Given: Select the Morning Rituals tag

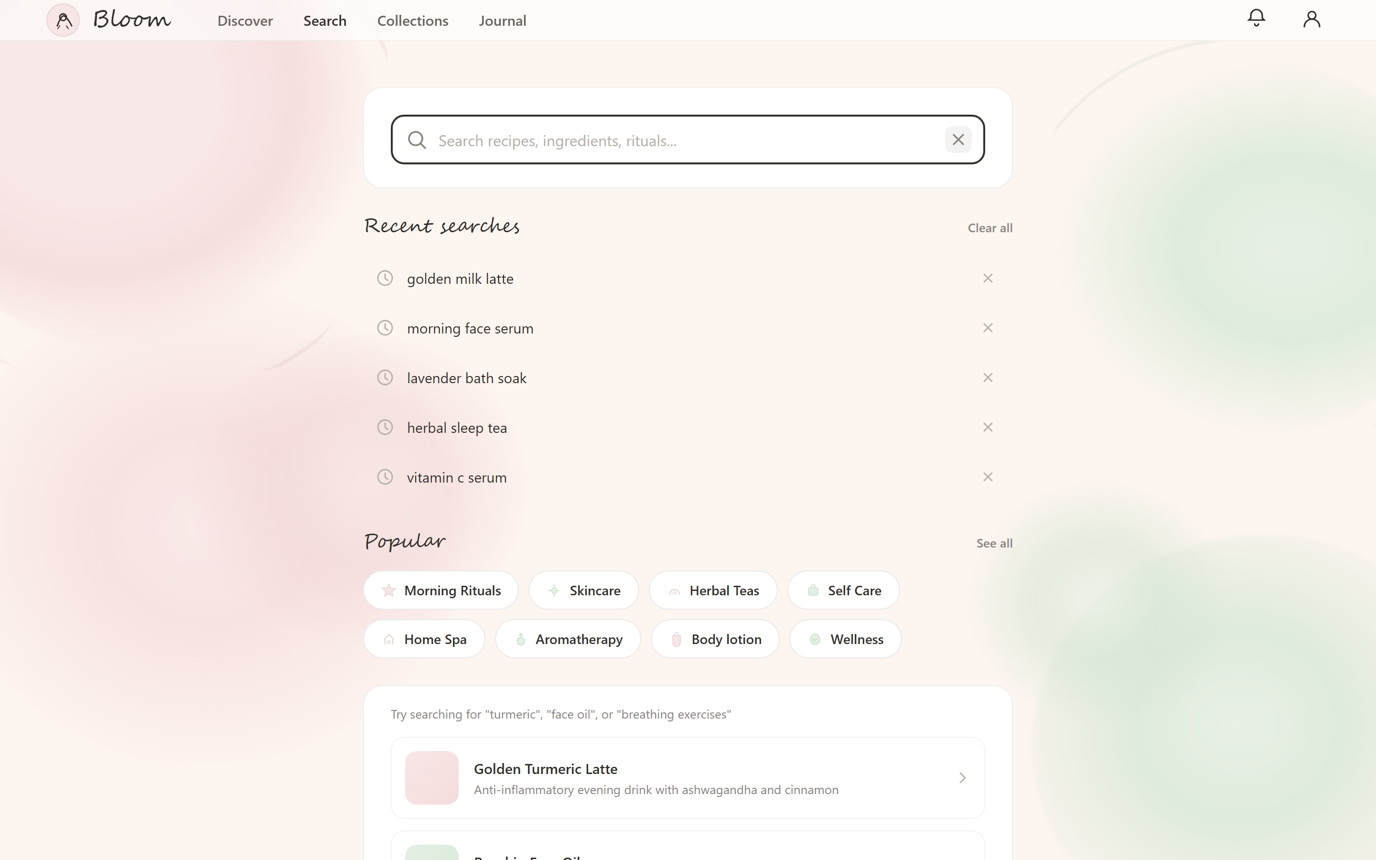Looking at the screenshot, I should coord(441,591).
